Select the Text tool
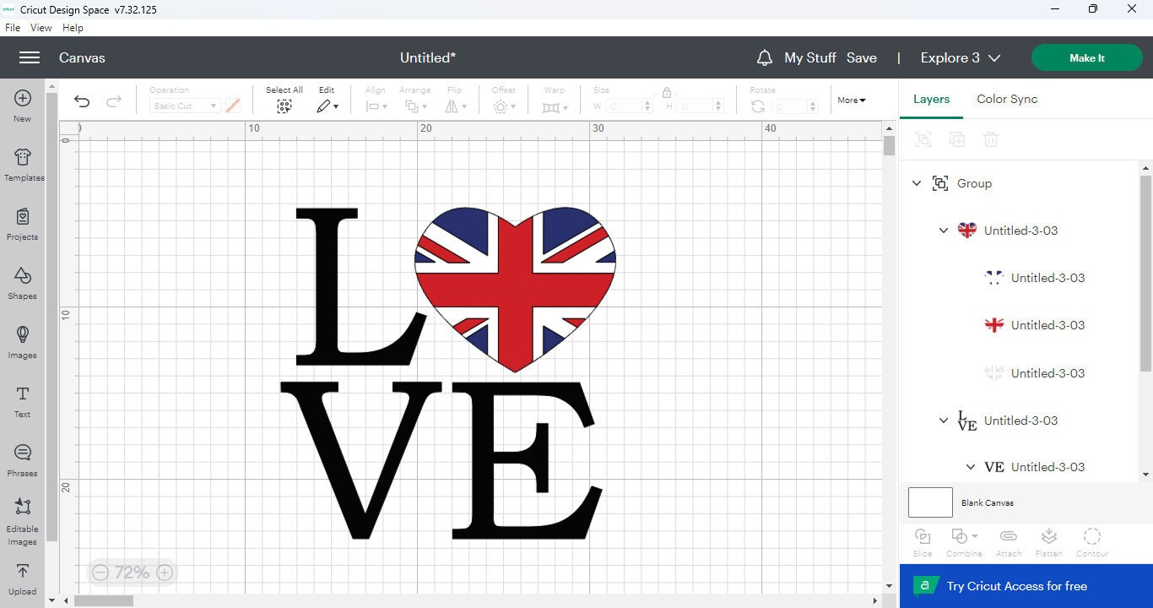Screen dimensions: 1153x608 [22, 399]
